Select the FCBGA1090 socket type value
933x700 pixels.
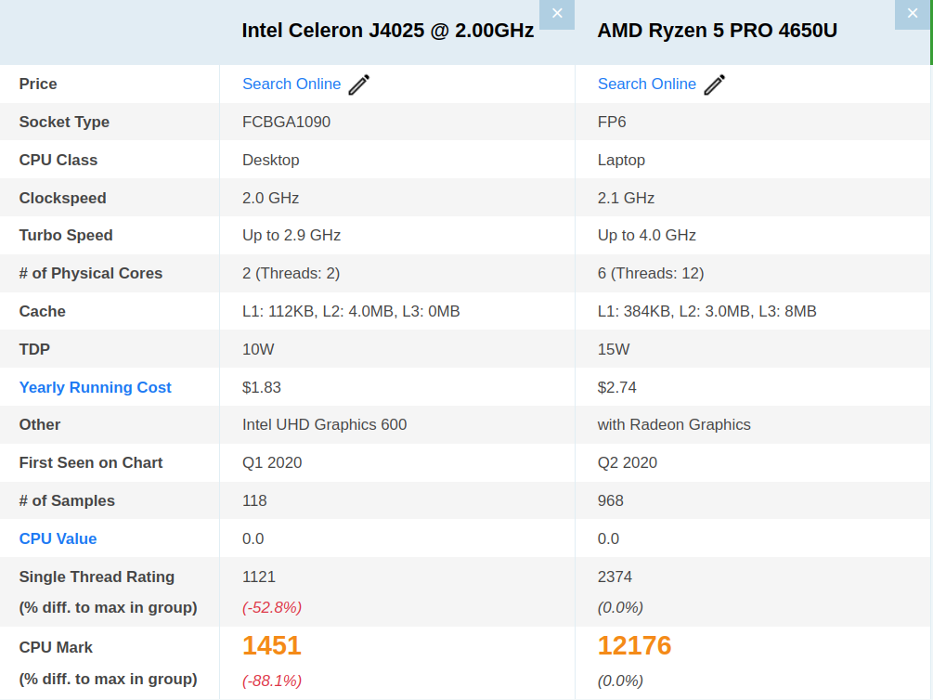286,122
